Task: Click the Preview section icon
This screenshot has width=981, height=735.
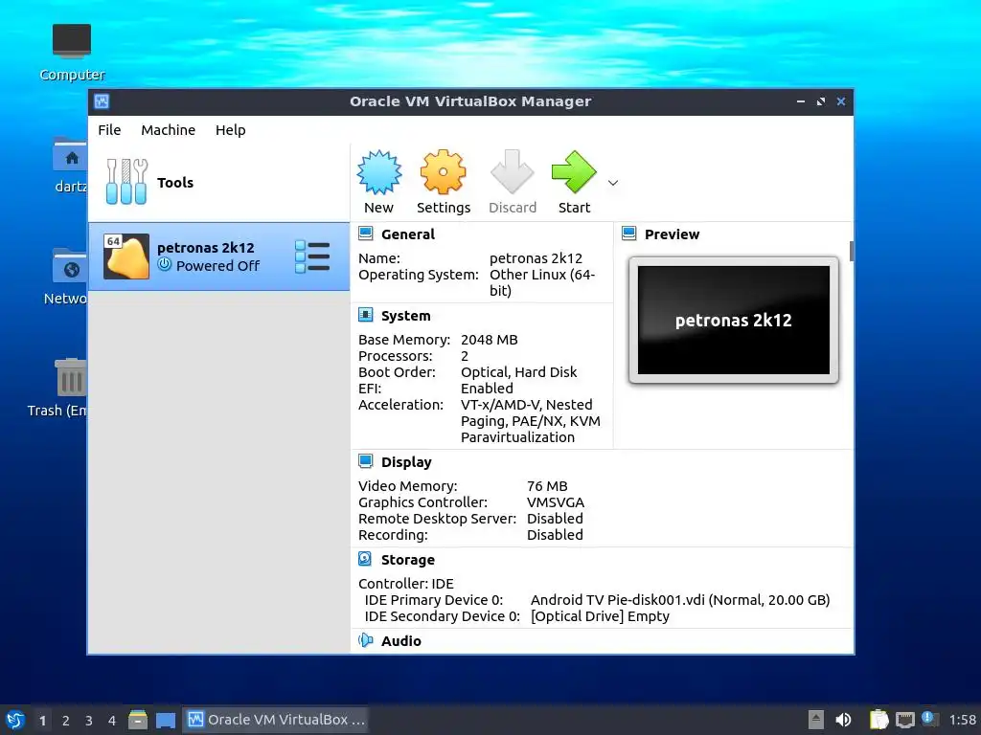Action: (x=628, y=234)
